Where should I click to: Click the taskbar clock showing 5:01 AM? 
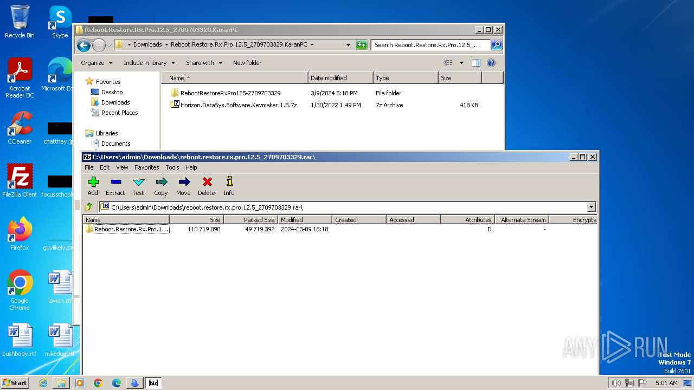pyautogui.click(x=666, y=383)
